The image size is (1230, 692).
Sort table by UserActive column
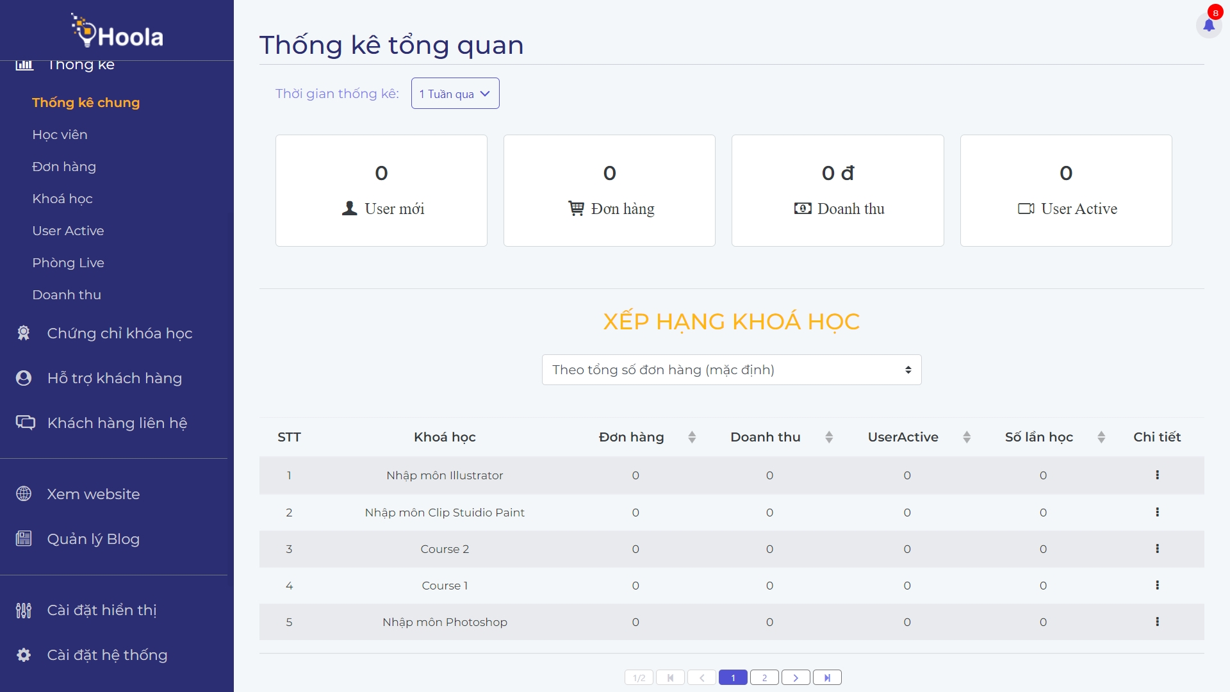pos(967,437)
